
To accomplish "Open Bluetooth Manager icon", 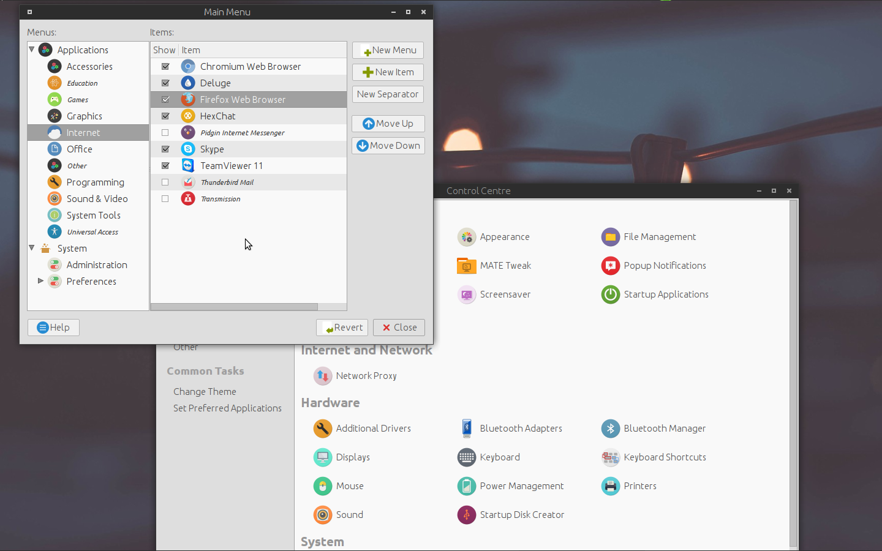I will [x=611, y=429].
